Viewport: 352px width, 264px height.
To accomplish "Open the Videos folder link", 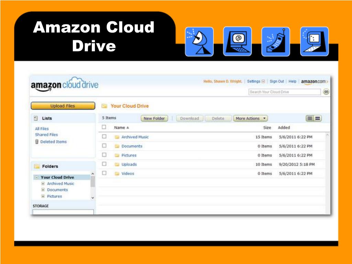I will [x=128, y=174].
